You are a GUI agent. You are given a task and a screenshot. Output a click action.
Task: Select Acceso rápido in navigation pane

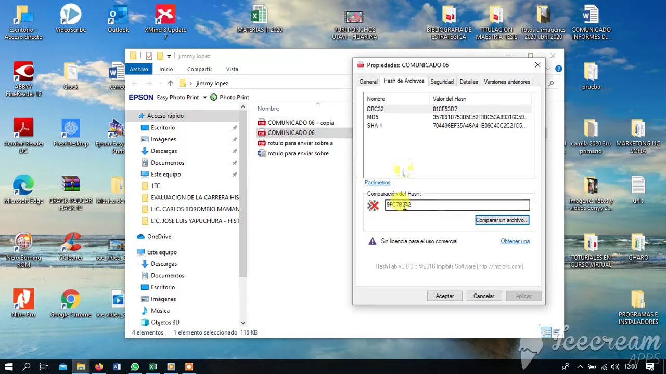click(x=165, y=116)
